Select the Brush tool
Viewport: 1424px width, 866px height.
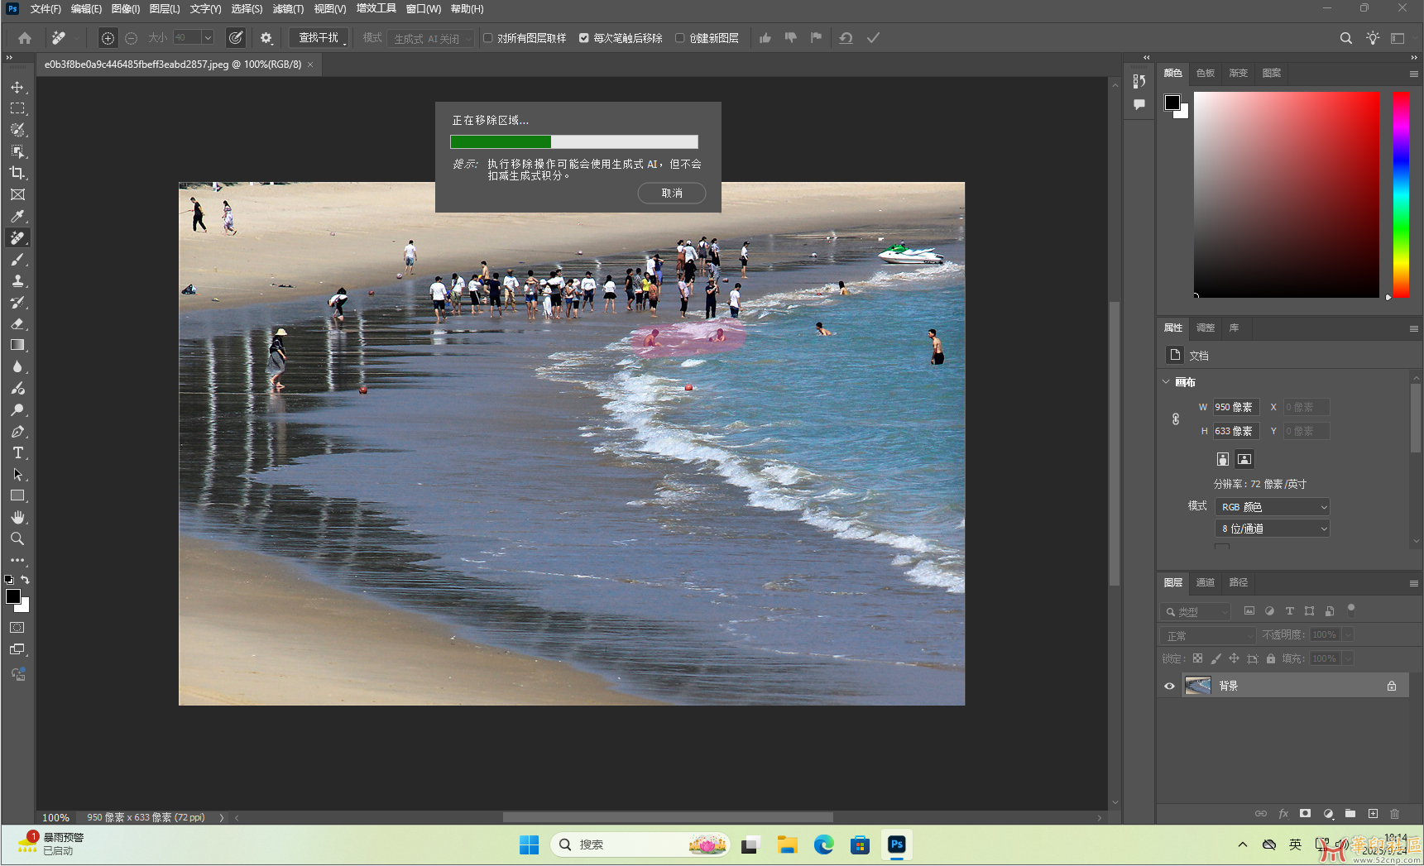click(x=17, y=259)
